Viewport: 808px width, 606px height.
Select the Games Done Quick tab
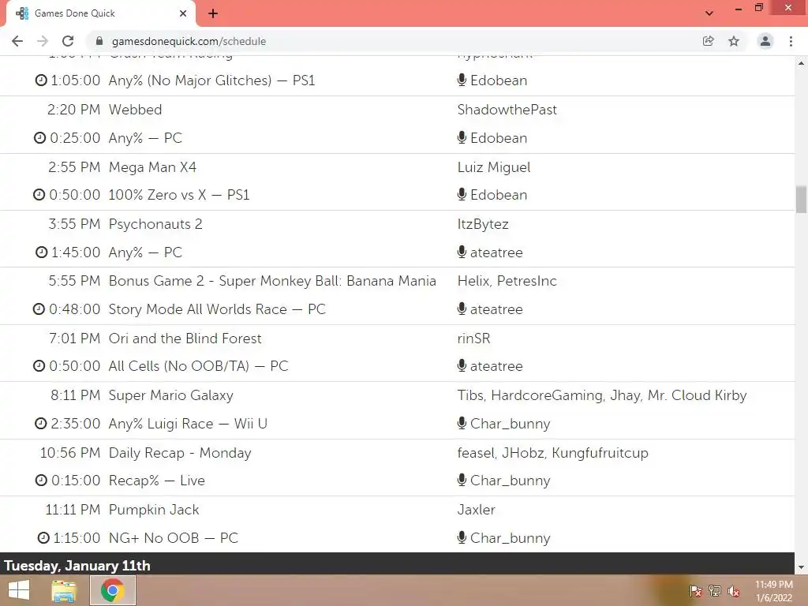(x=100, y=13)
